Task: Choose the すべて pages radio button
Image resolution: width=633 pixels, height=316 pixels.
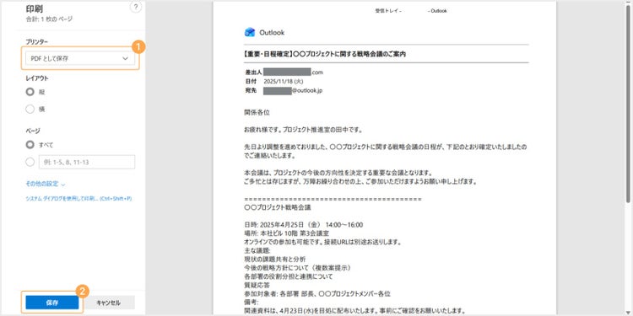Action: (x=30, y=145)
